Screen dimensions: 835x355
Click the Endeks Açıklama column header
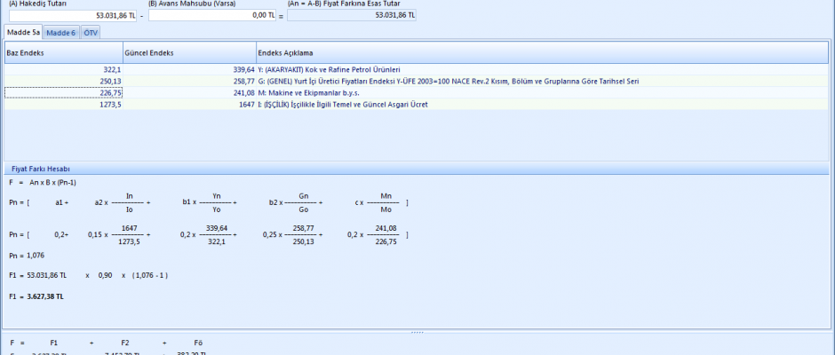[533, 52]
